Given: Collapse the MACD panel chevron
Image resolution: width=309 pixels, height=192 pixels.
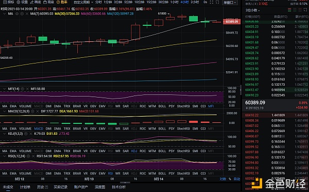Looking at the screenshot, I should pos(4,111).
